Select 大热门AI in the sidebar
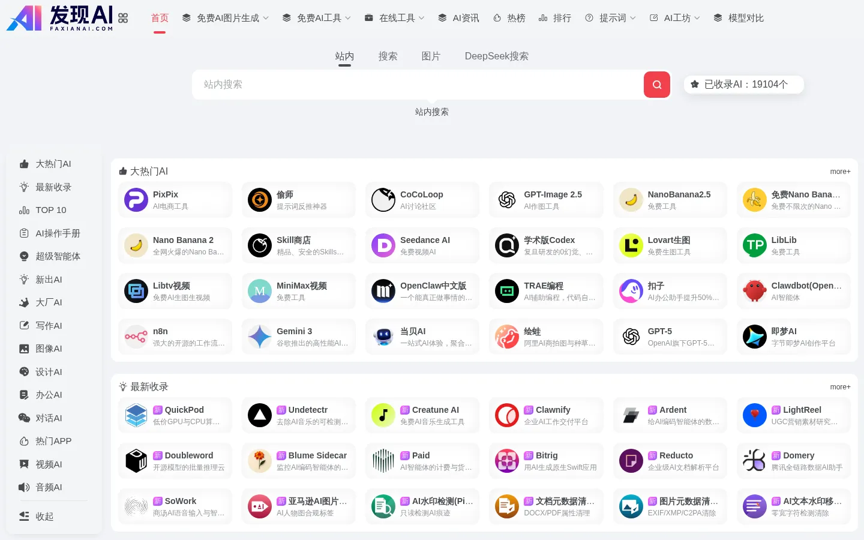This screenshot has width=864, height=540. pyautogui.click(x=54, y=164)
